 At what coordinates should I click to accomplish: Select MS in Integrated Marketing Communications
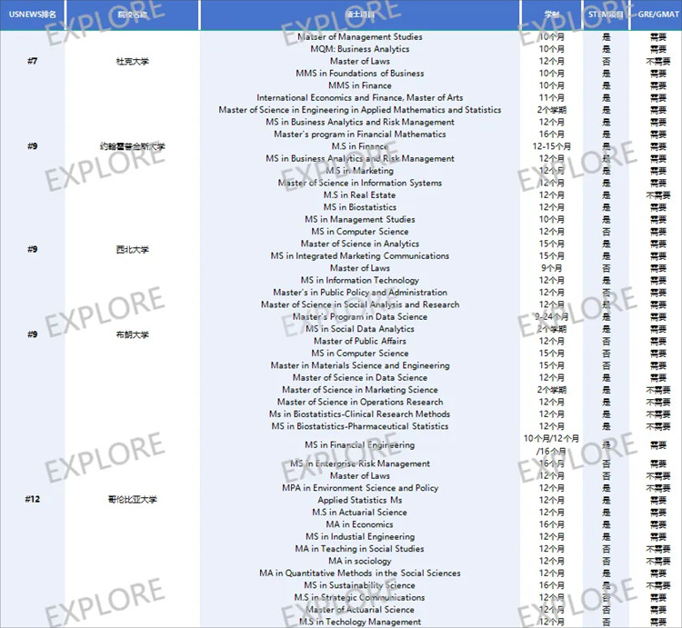[x=359, y=256]
